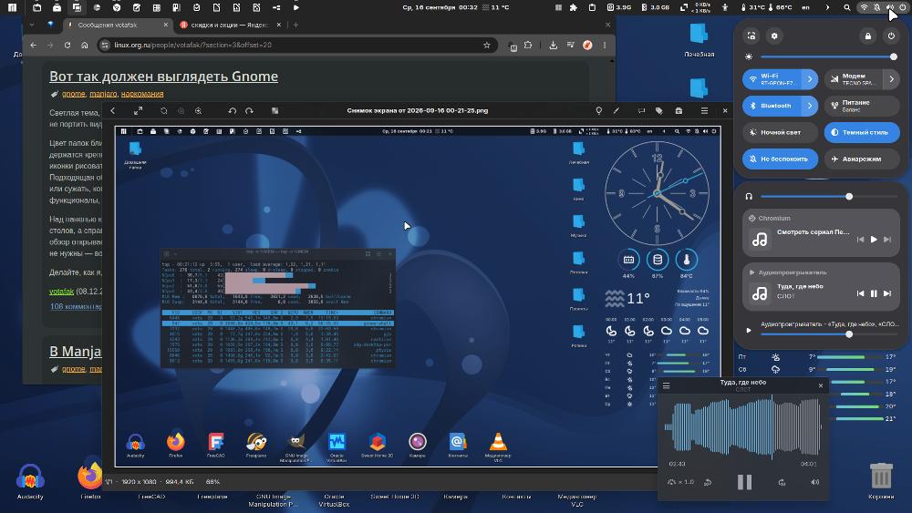This screenshot has width=912, height=513.
Task: Open the manjaro tag link
Action: pos(103,94)
